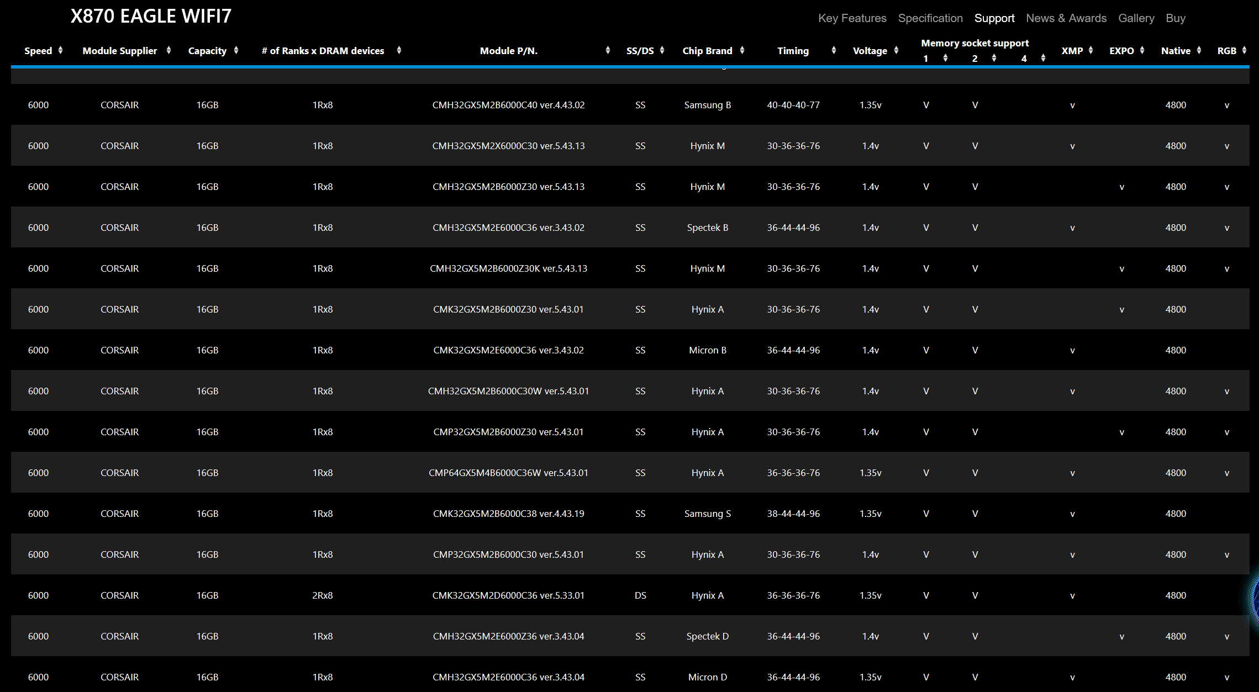
Task: Sort by Capacity column arrows
Action: [236, 50]
